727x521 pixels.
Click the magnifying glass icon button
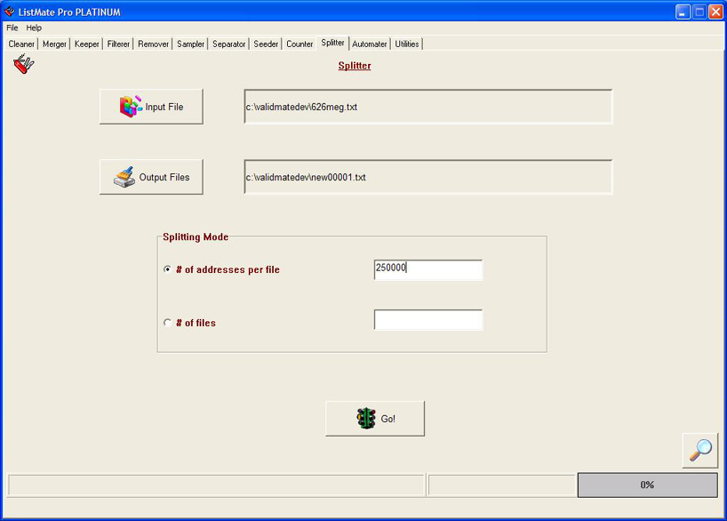click(700, 450)
